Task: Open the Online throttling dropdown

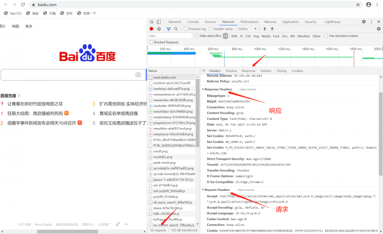Action: coord(248,29)
